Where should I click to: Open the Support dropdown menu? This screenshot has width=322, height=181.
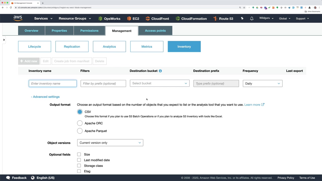(x=302, y=19)
